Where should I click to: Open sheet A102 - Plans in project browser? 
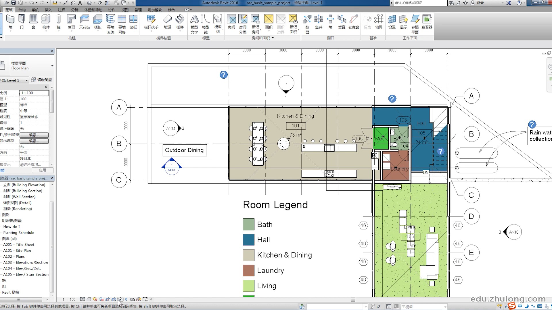[14, 256]
